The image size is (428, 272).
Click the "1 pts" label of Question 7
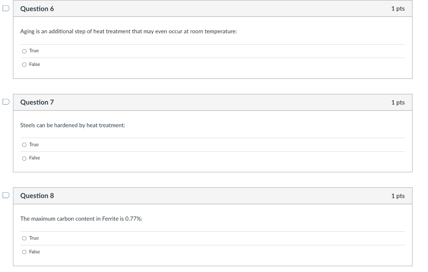(397, 102)
